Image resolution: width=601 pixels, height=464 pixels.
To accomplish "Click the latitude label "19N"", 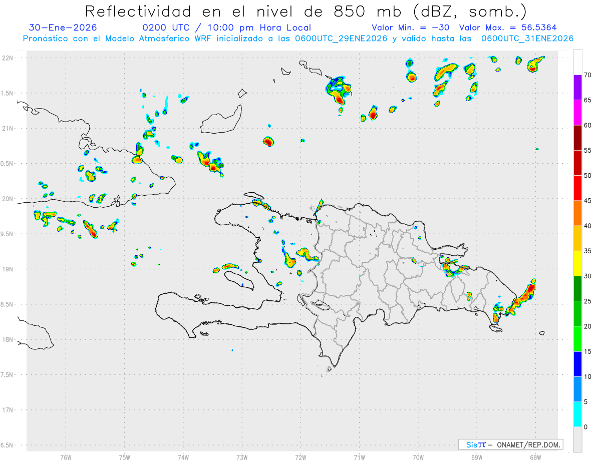I will pos(8,269).
